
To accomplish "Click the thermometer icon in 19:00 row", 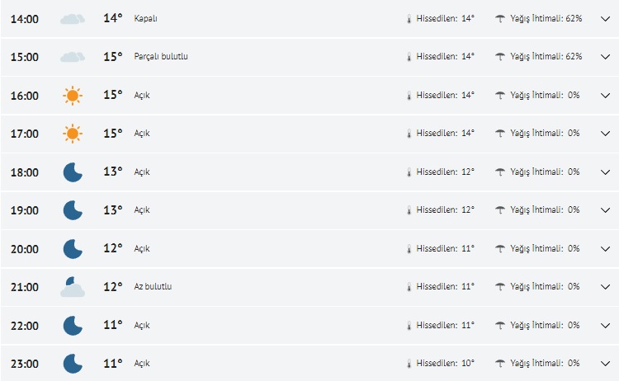I will [408, 210].
